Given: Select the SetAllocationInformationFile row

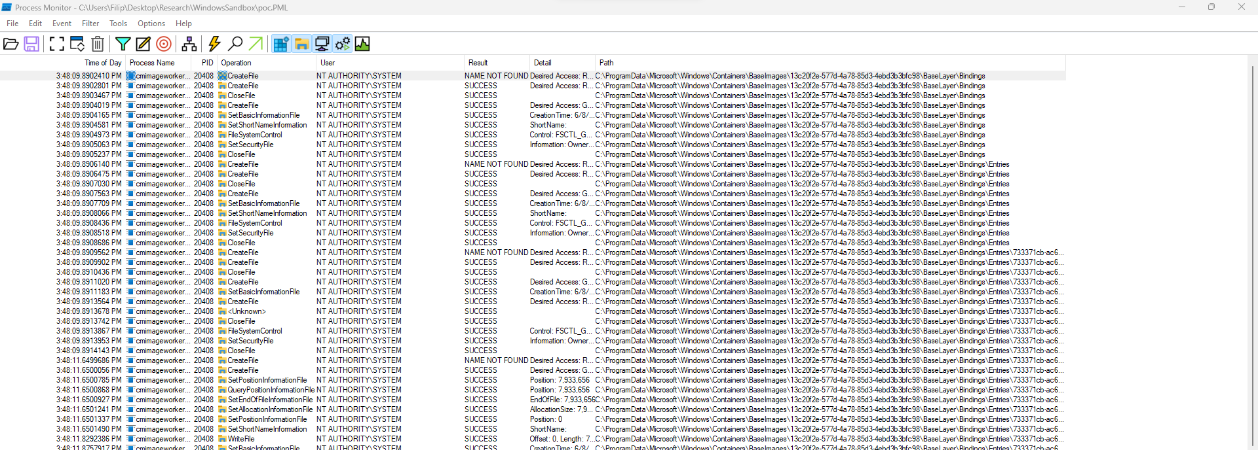Looking at the screenshot, I should (x=533, y=409).
